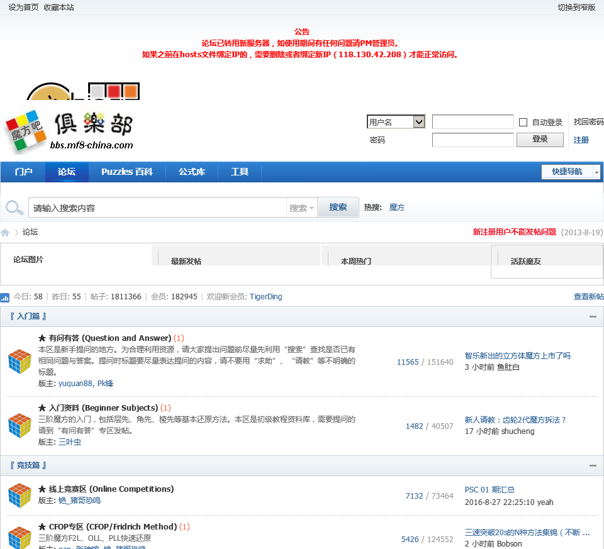Click cube icon beside CFOP专区 forum

point(20,538)
